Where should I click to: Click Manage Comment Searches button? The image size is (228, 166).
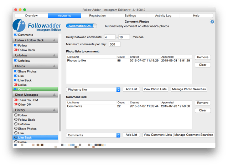pos(194,135)
